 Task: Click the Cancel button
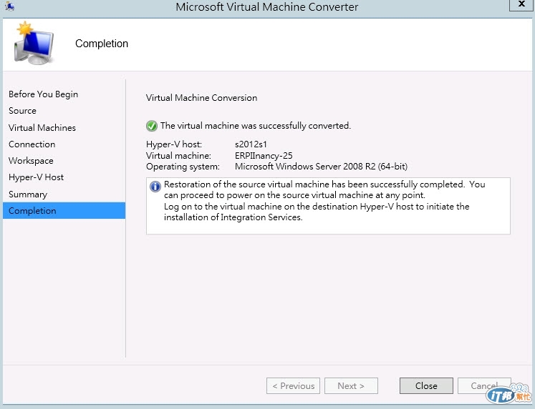click(484, 386)
